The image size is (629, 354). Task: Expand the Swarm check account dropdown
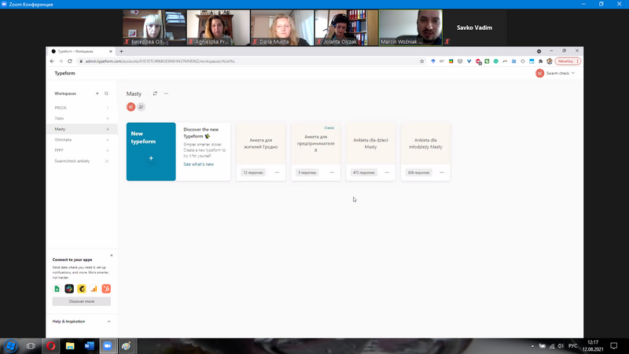[x=555, y=73]
